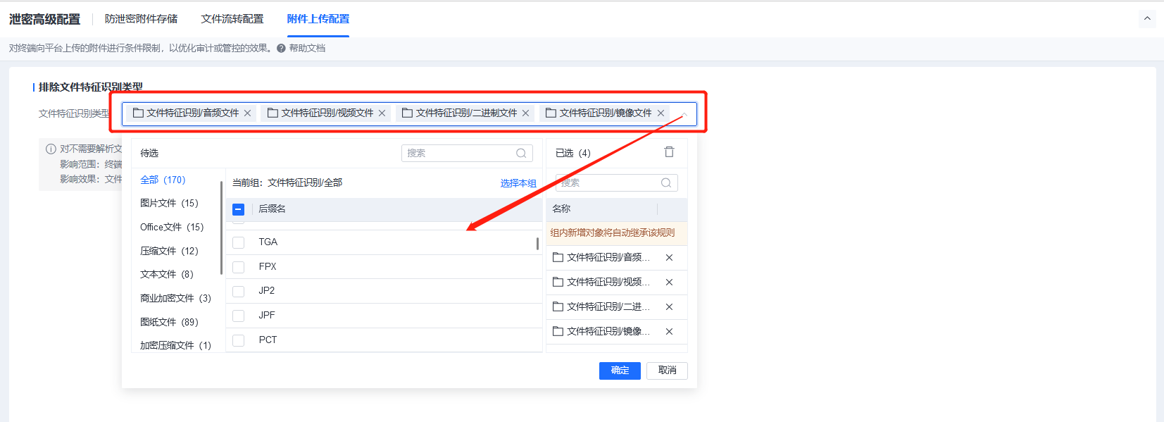Image resolution: width=1164 pixels, height=422 pixels.
Task: Remove 音频文件 tag from selection box
Action: click(x=247, y=113)
